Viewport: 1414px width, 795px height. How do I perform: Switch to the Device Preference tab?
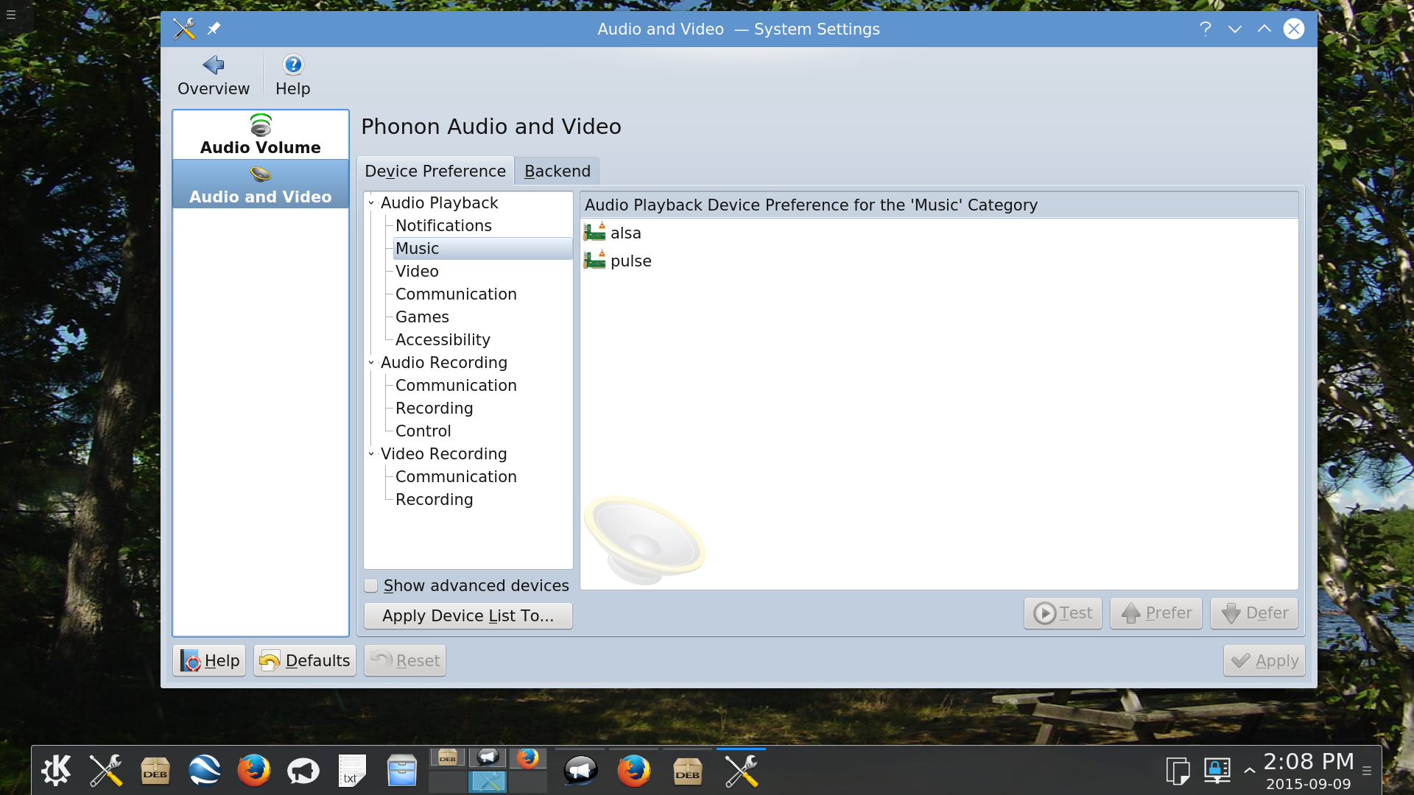pos(435,171)
